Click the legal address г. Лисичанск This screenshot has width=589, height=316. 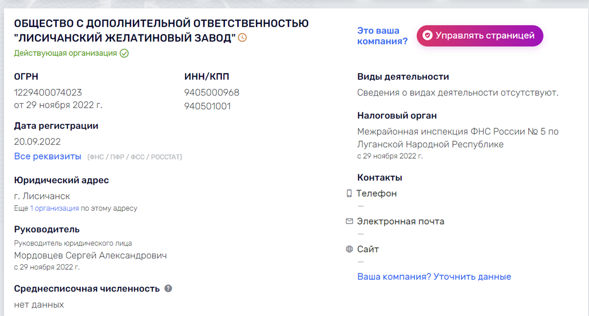(42, 196)
